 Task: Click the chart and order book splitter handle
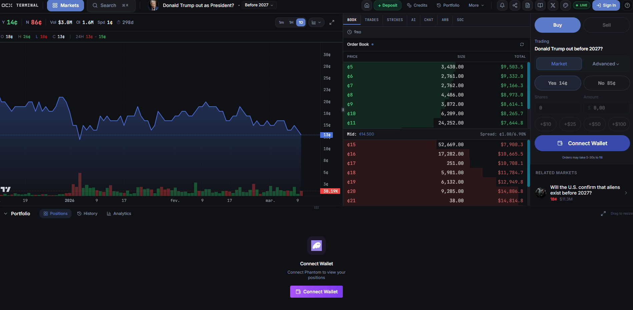click(x=343, y=109)
